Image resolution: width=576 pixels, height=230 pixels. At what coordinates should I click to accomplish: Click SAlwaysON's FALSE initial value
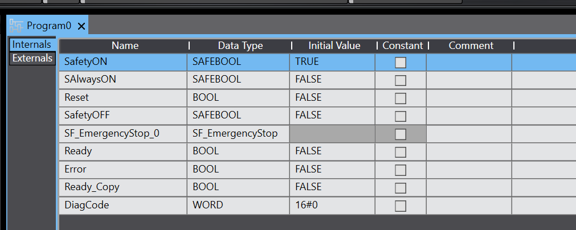click(333, 80)
